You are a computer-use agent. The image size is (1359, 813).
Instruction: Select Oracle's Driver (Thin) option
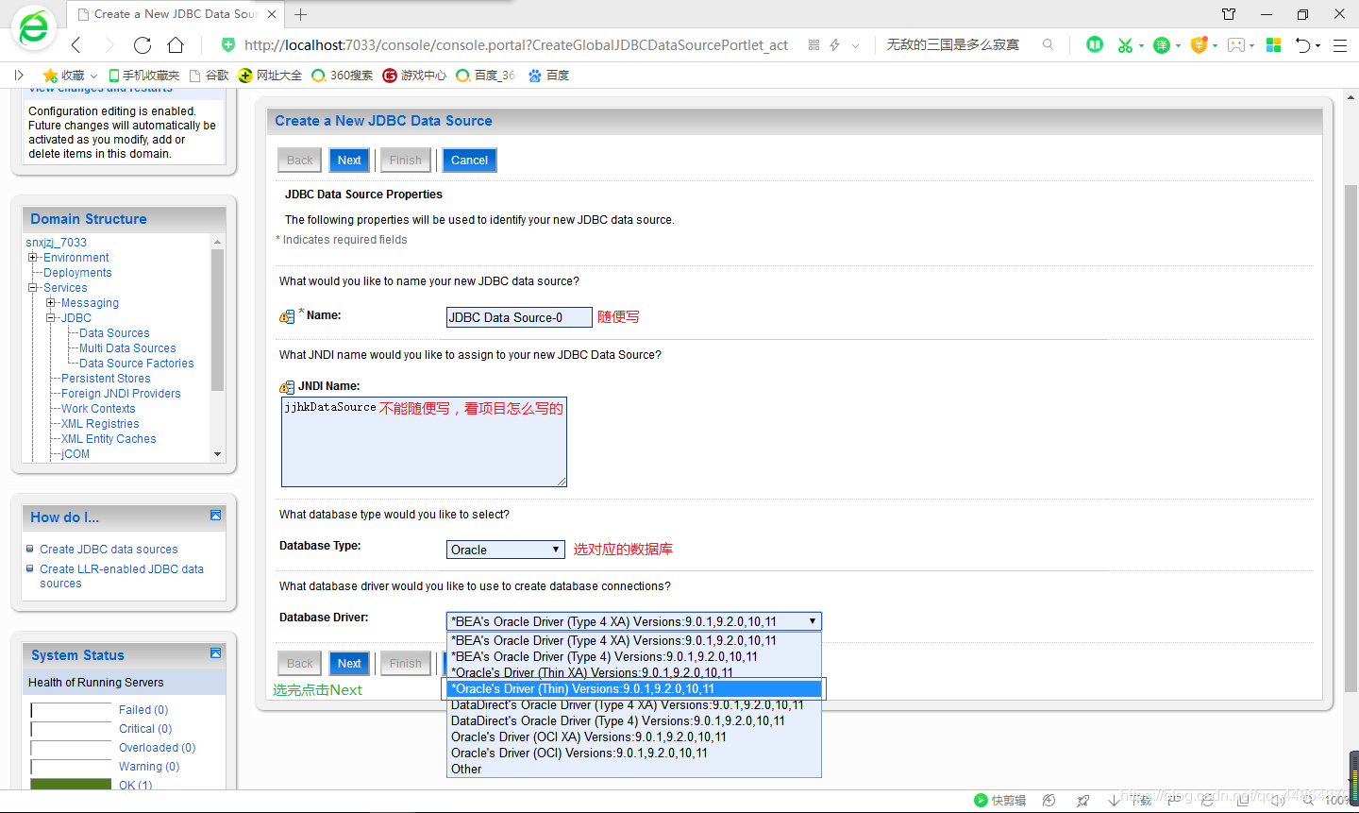pyautogui.click(x=634, y=688)
